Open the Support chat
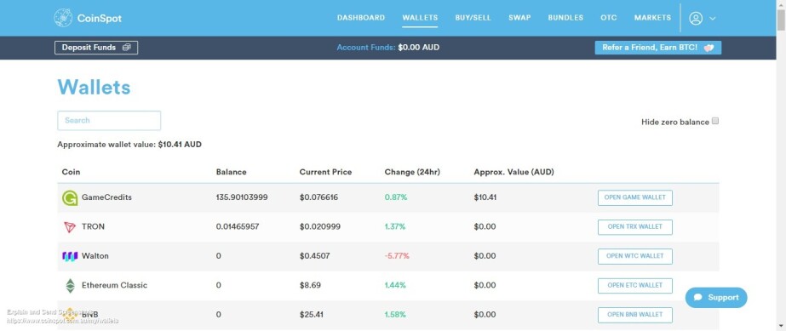 point(716,298)
